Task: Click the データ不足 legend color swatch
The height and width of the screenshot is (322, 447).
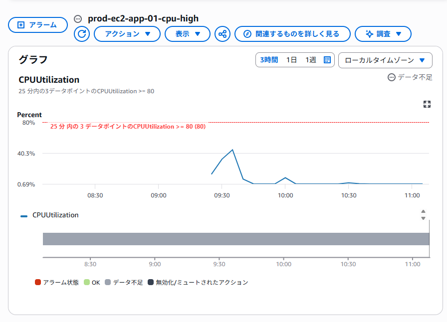Action: (108, 283)
